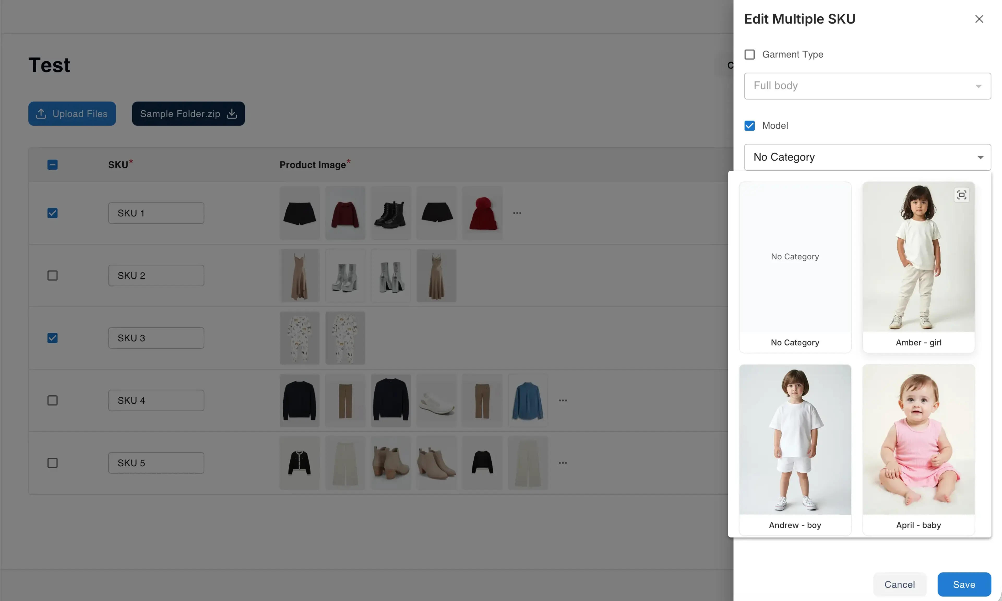Click the Cancel button
This screenshot has height=601, width=1002.
point(899,584)
